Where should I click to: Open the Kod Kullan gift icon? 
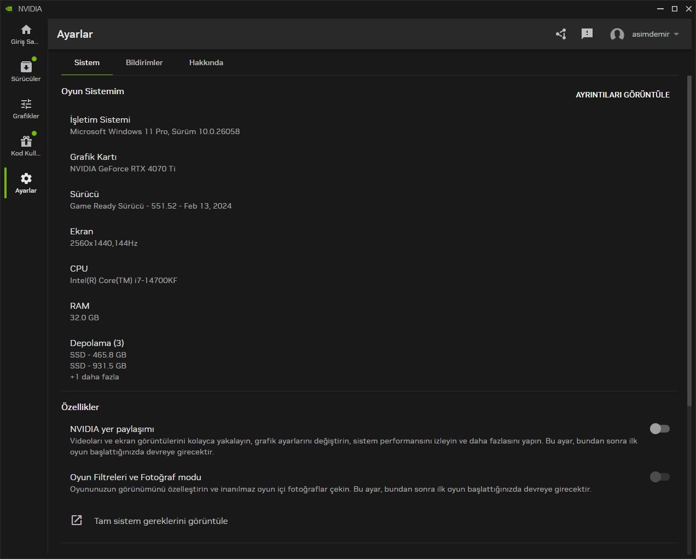(26, 141)
